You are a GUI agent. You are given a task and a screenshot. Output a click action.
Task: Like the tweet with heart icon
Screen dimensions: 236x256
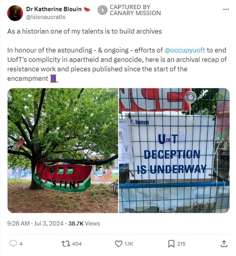click(119, 244)
